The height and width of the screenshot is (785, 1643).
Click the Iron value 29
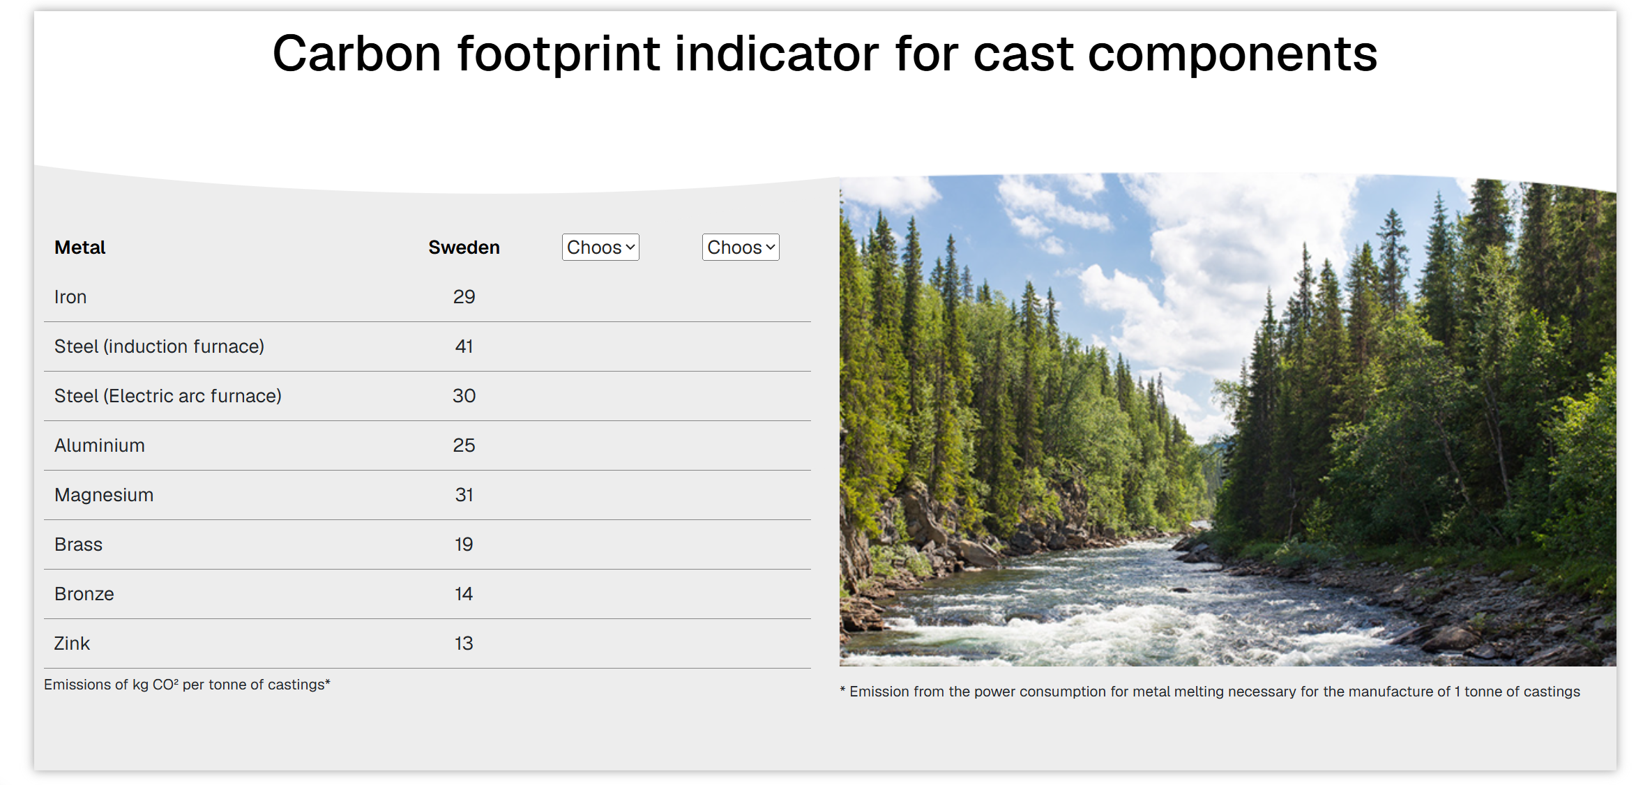pos(464,297)
